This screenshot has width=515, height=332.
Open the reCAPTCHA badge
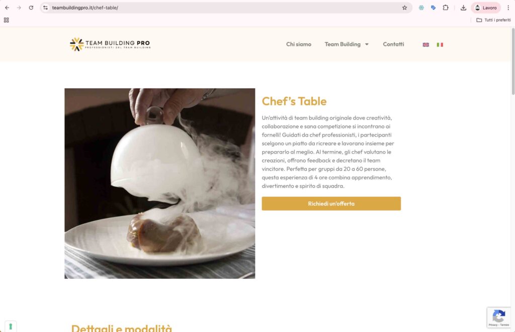(x=498, y=317)
